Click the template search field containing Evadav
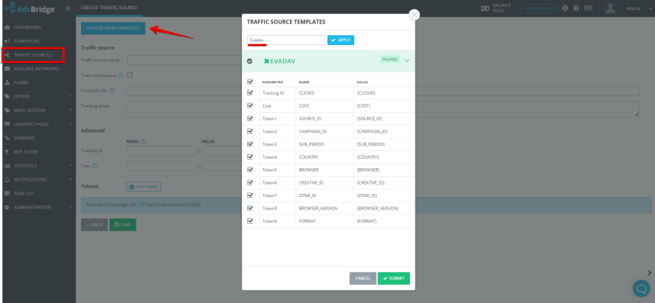The height and width of the screenshot is (303, 655). [286, 40]
